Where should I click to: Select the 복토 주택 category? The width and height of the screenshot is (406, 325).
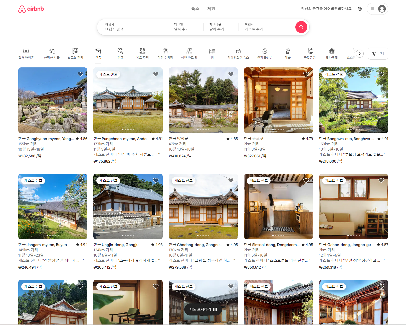pos(142,54)
